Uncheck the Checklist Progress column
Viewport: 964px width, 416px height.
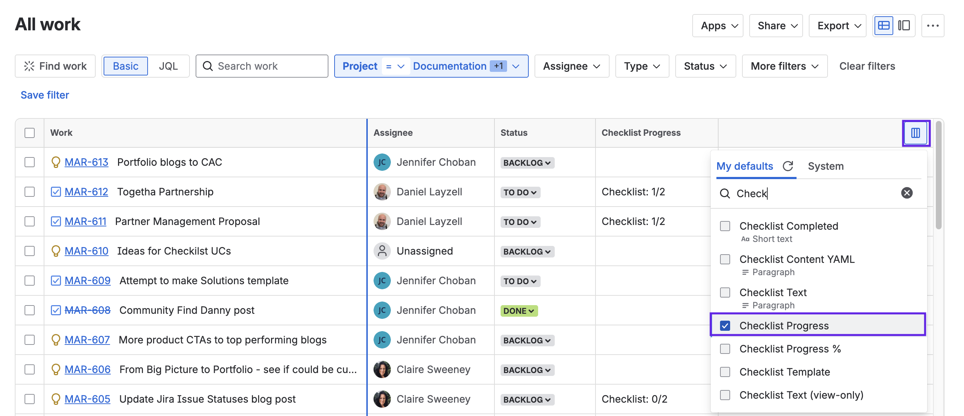point(724,325)
